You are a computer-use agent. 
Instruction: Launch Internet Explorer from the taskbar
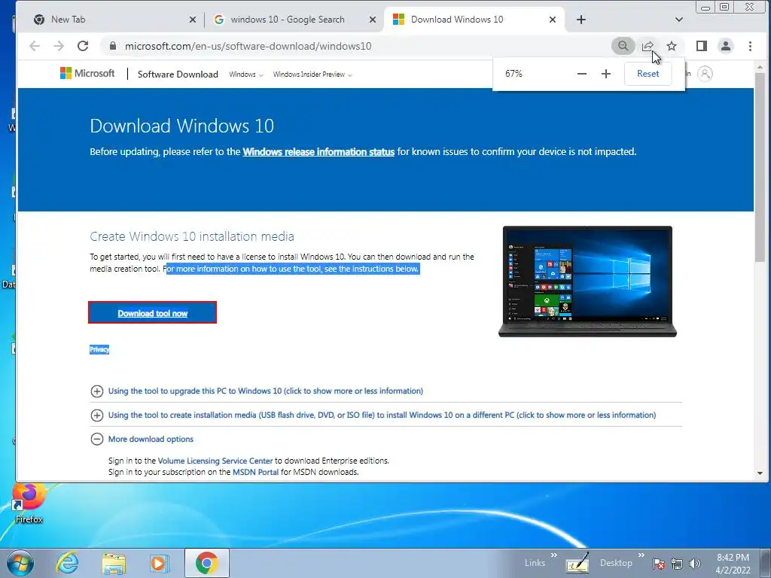(67, 563)
